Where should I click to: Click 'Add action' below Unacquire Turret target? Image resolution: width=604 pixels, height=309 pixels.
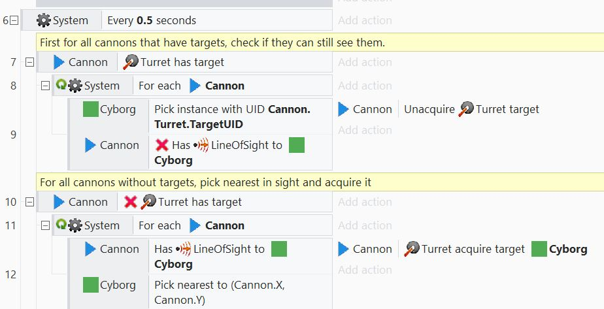365,130
